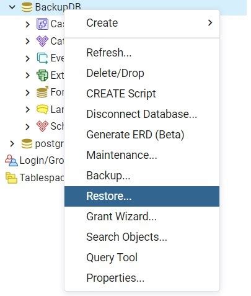This screenshot has width=251, height=296.
Task: Click the Casts node icon
Action: tap(42, 24)
